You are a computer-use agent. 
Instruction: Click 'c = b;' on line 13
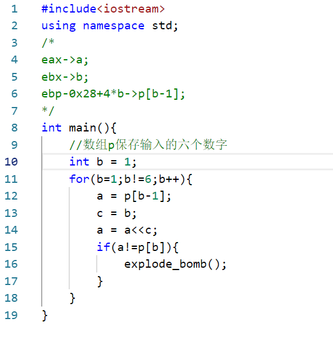[117, 213]
